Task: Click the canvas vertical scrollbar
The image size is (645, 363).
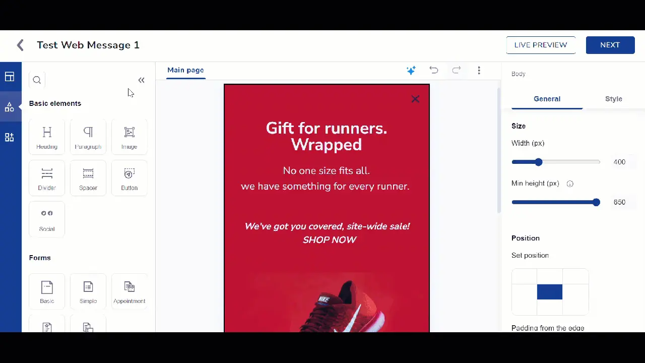Action: 499,150
